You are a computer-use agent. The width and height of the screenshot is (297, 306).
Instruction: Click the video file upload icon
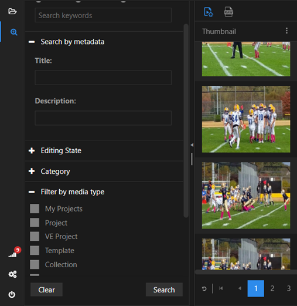coord(209,12)
